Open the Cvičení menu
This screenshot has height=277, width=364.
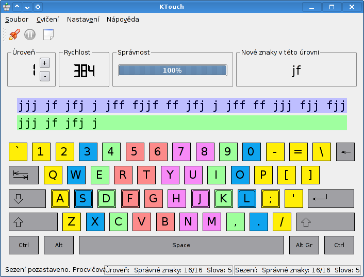[x=47, y=20]
